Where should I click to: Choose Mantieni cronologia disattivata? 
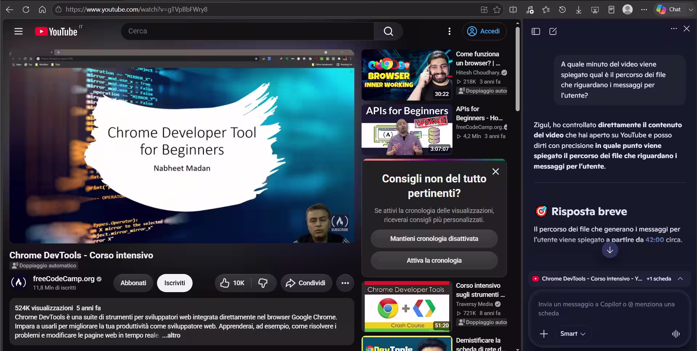[x=434, y=239]
